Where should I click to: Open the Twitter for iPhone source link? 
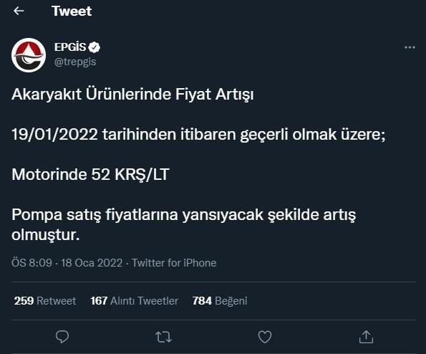pos(174,263)
